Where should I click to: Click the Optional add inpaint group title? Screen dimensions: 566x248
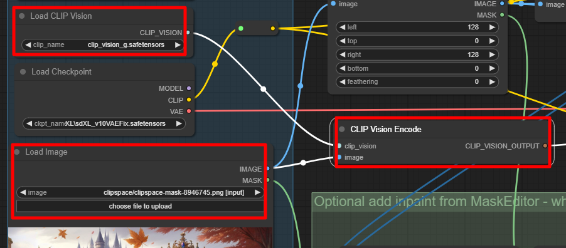440,202
